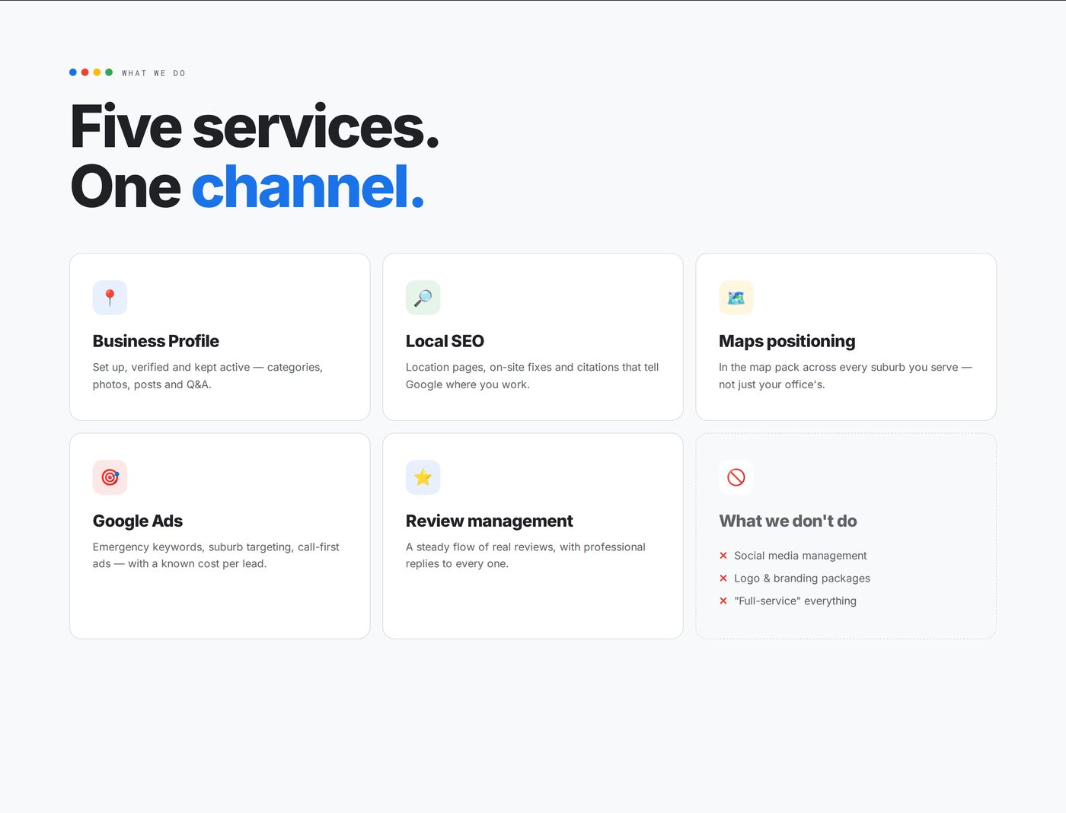The image size is (1066, 813).
Task: Click the "Review management" card title
Action: pyautogui.click(x=489, y=521)
